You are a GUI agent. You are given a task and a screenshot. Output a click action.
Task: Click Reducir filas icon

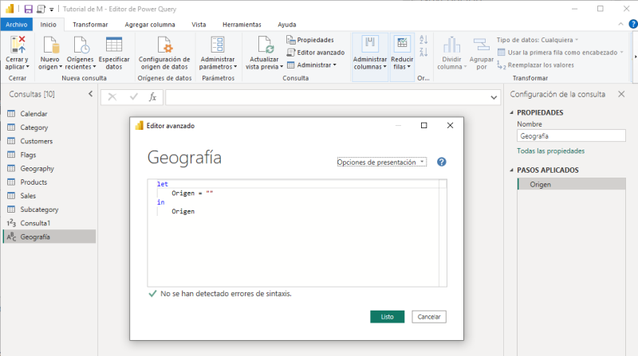click(402, 44)
